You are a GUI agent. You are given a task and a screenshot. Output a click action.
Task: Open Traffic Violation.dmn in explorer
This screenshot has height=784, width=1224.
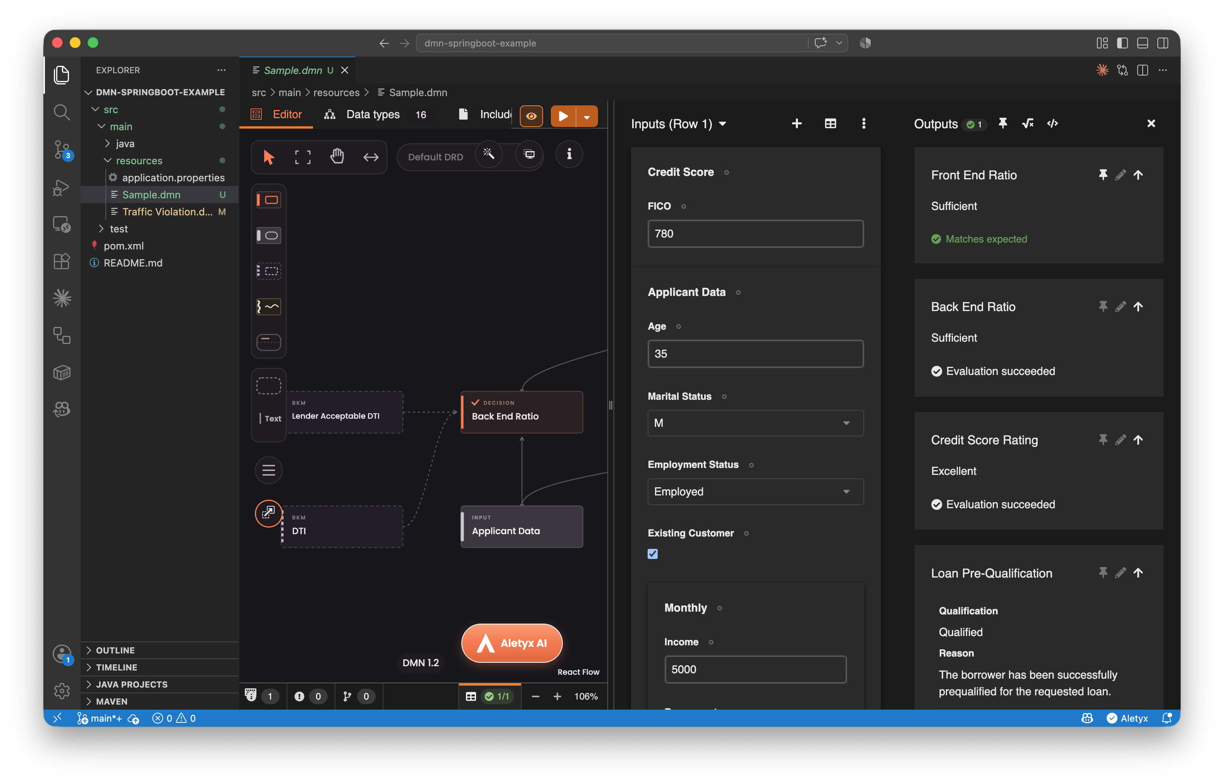tap(159, 211)
